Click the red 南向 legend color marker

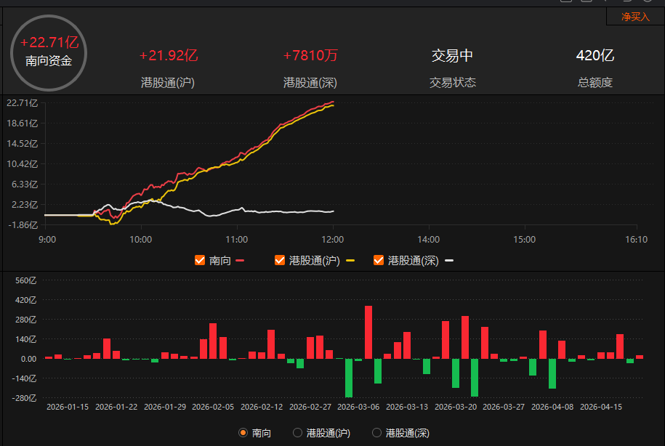[240, 260]
